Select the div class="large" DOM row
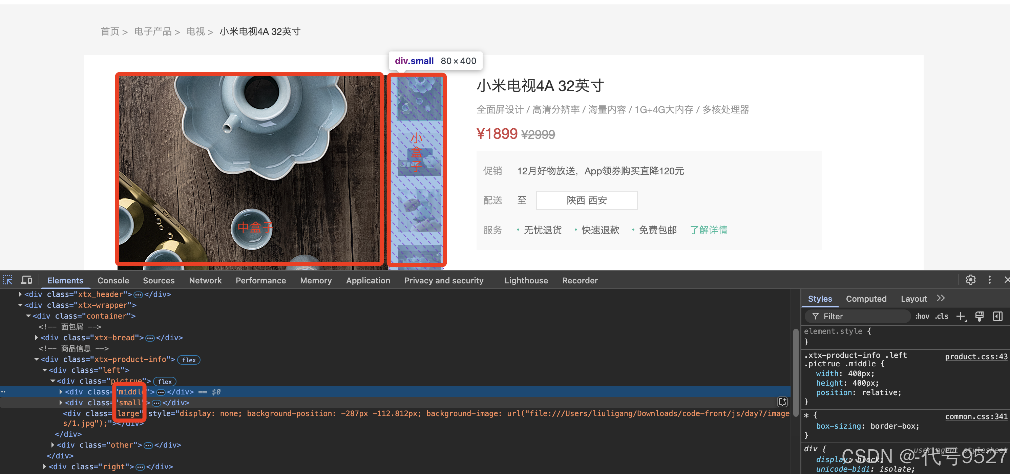Viewport: 1010px width, 474px height. (426, 418)
